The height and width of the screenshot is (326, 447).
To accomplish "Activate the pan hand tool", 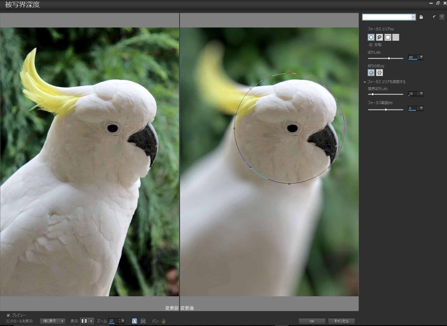I will coord(164,321).
